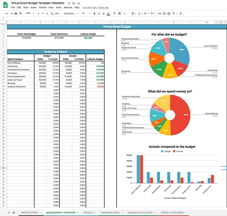
Task: Click the Print icon
Action: pos(16,14)
